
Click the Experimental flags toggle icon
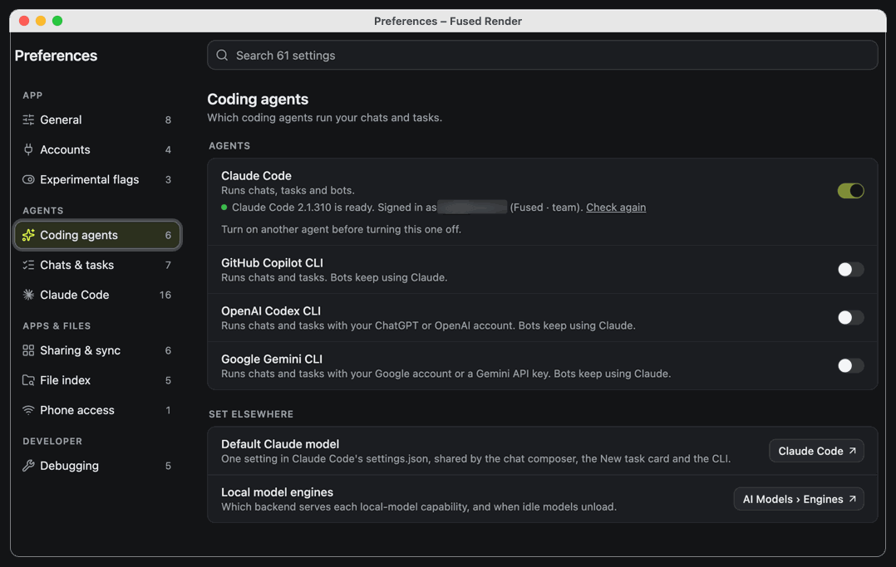(x=28, y=179)
